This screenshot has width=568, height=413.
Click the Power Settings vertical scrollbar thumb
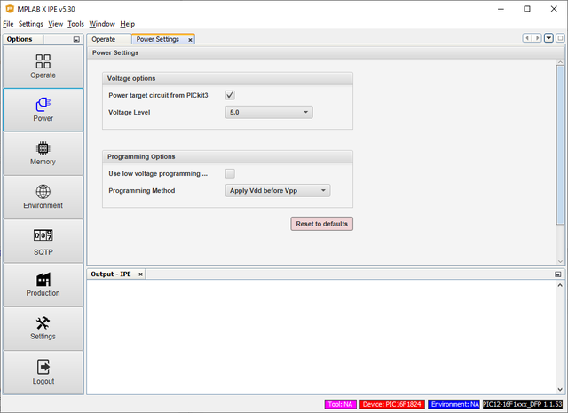[560, 145]
